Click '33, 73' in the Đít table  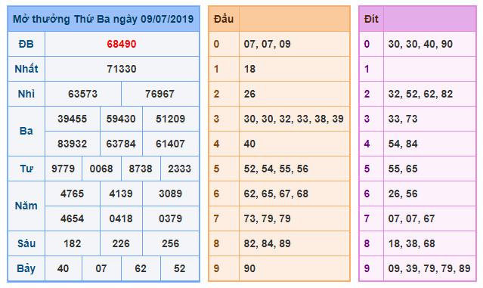click(403, 119)
